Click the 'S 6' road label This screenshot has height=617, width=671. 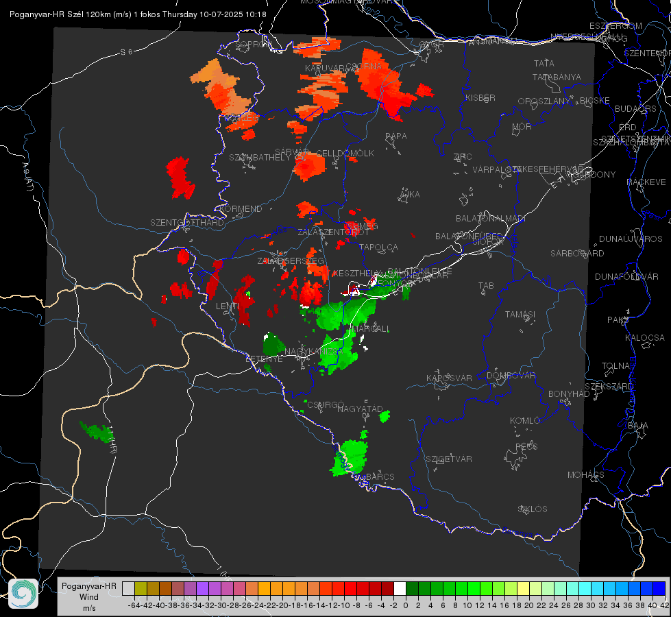(126, 52)
